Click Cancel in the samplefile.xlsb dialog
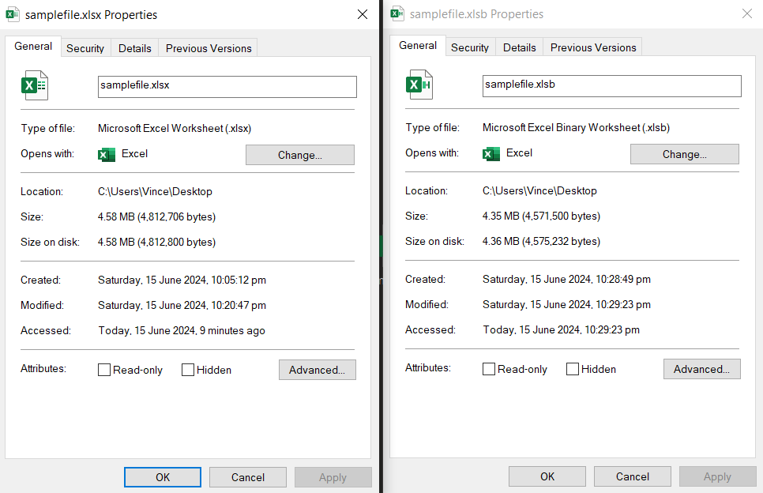The image size is (763, 493). (632, 476)
